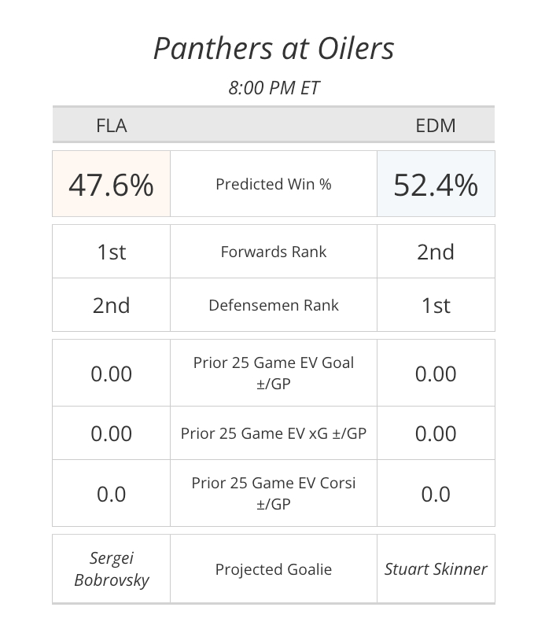545x644 pixels.
Task: Open goalie Sergei Bobrovsky's name
Action: coord(111,569)
